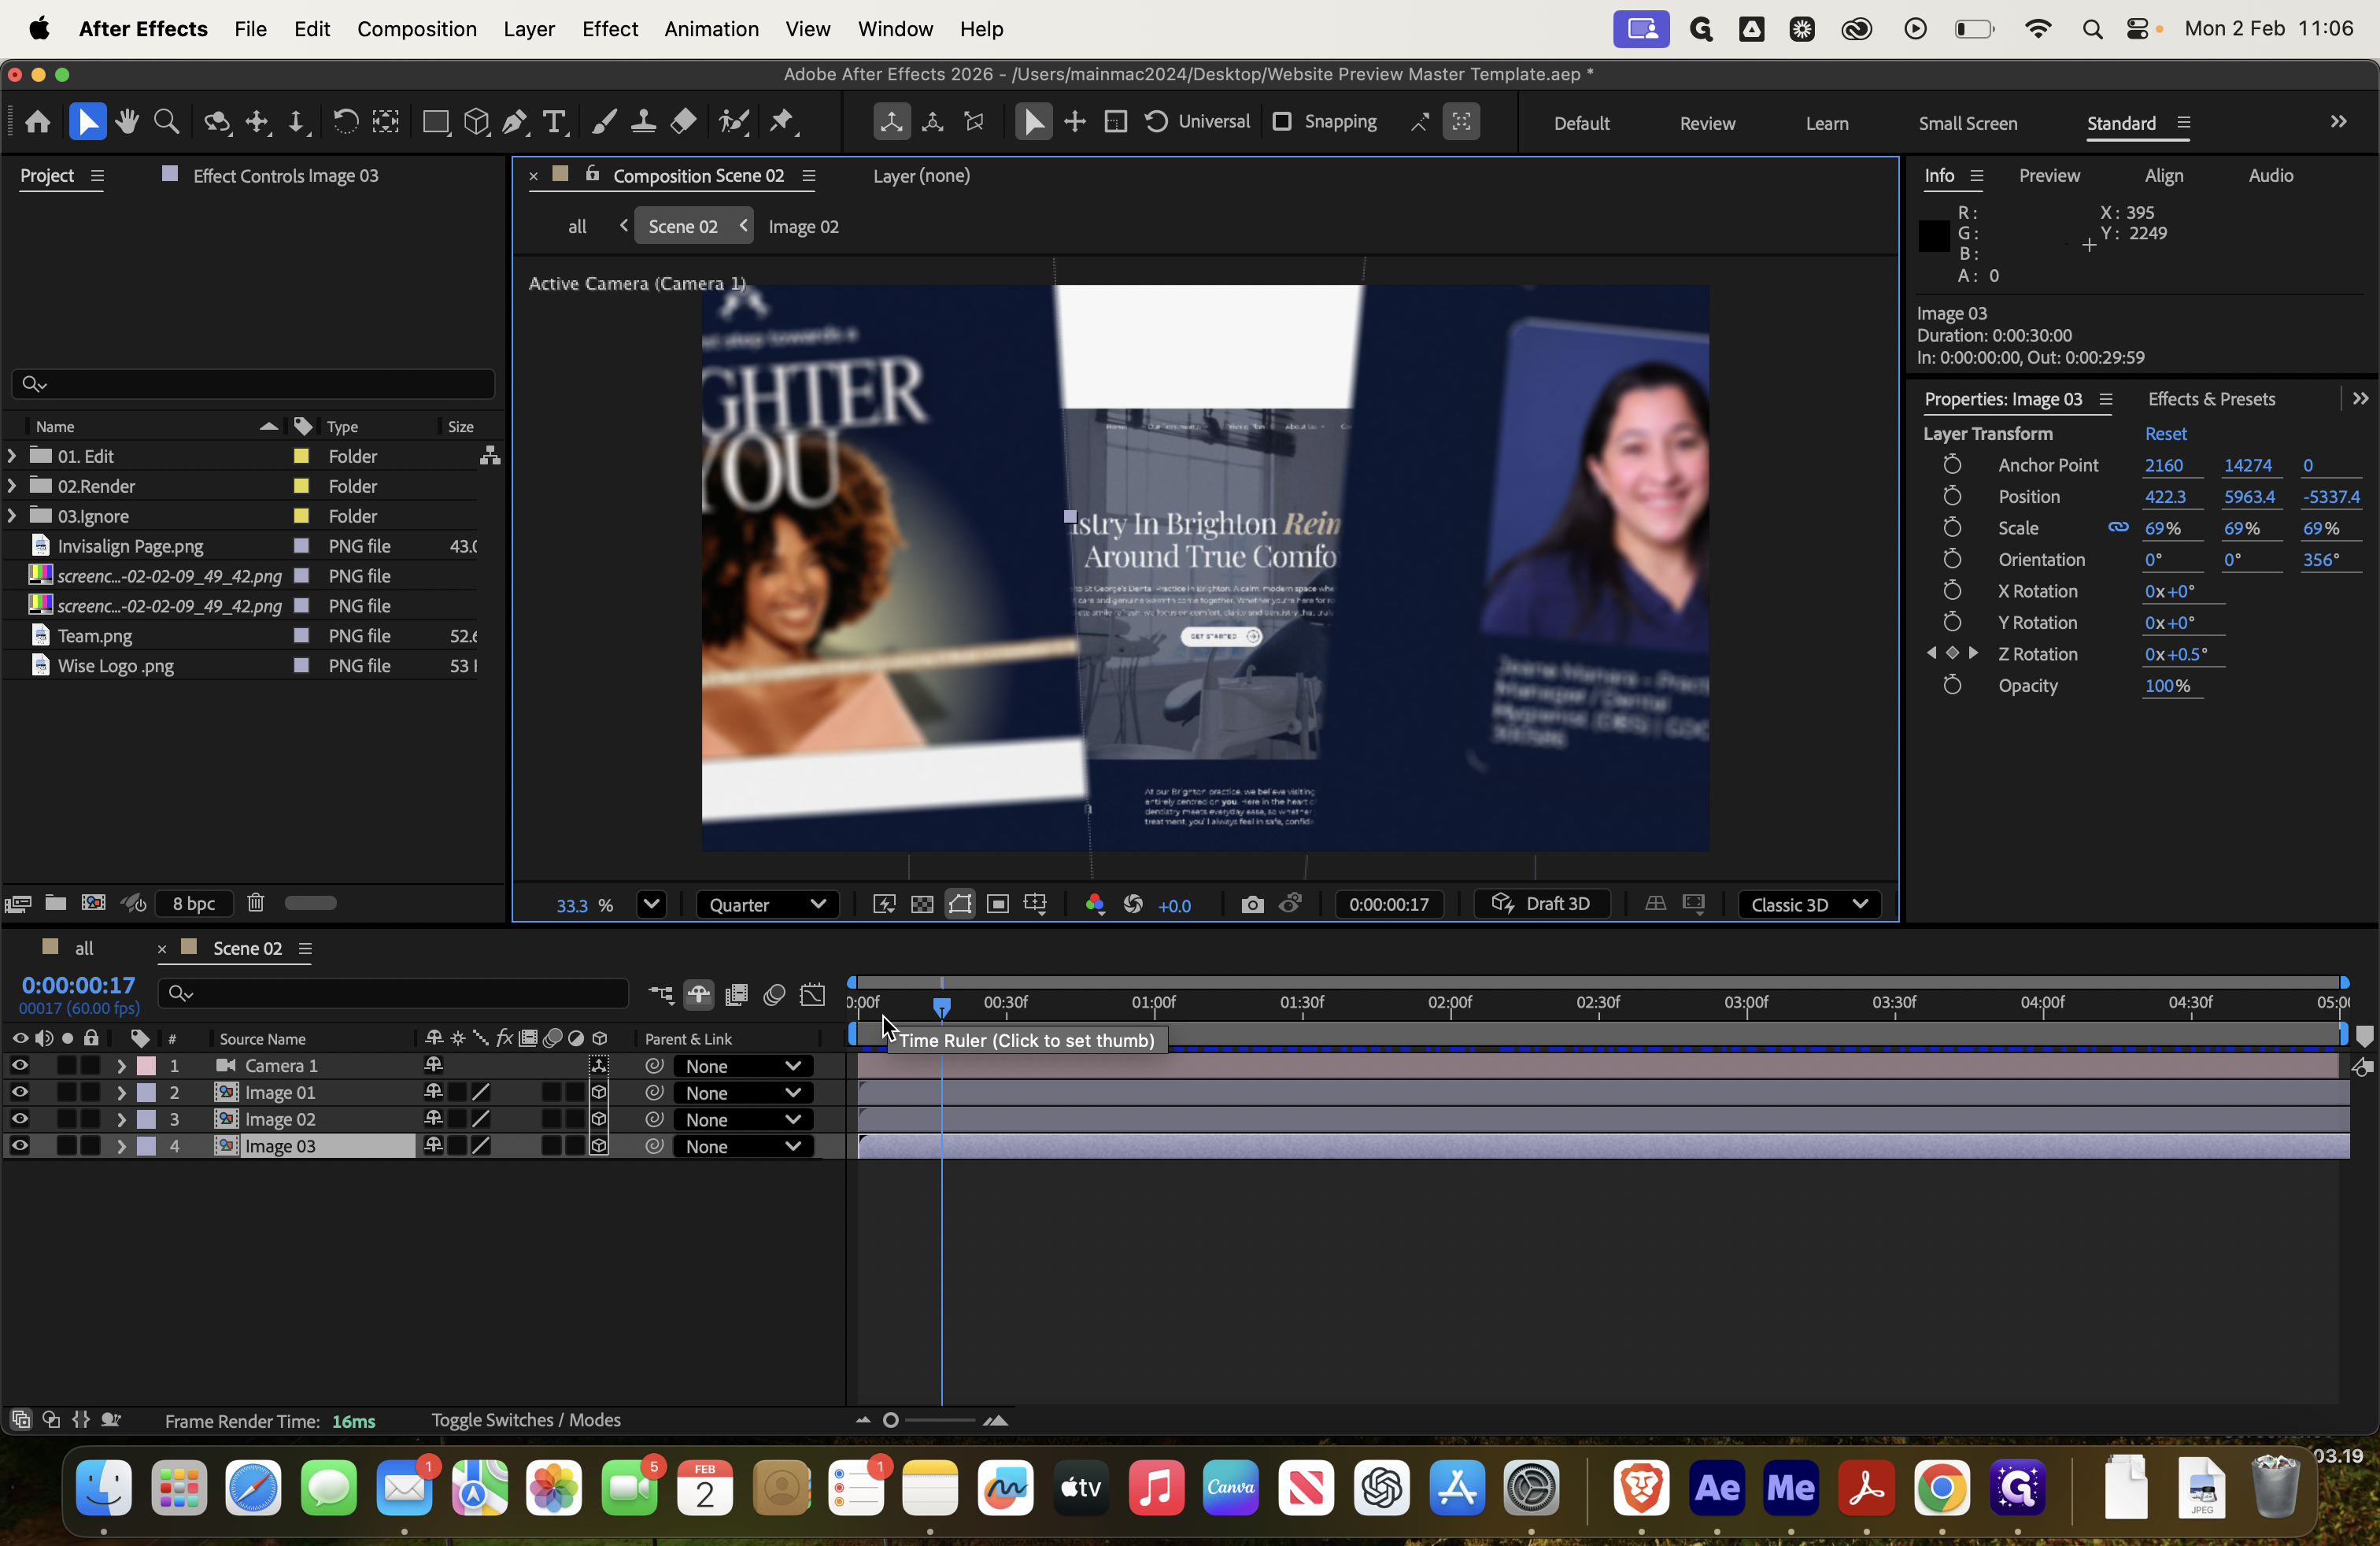The image size is (2380, 1546).
Task: Click the delete trash icon in Project panel
Action: click(x=256, y=903)
